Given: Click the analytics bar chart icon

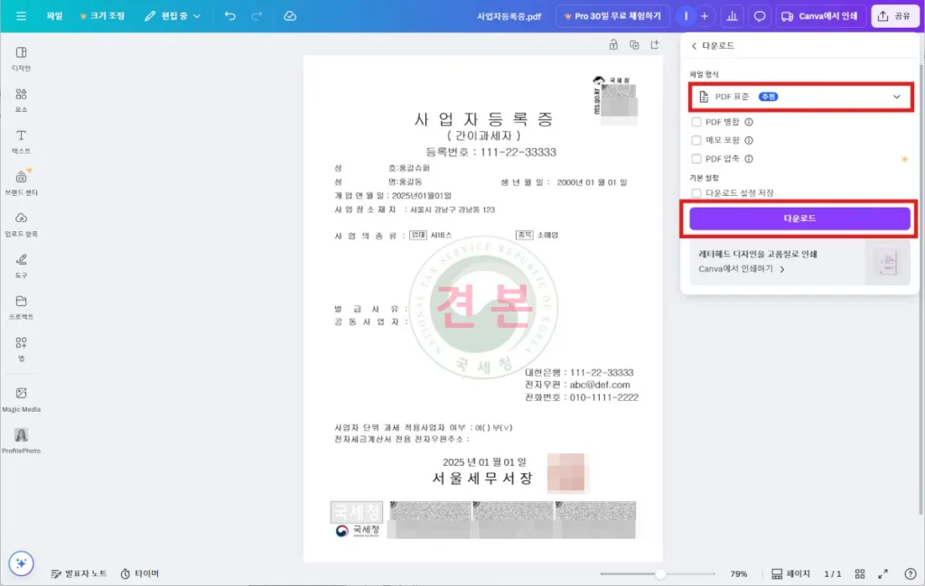Looking at the screenshot, I should click(732, 16).
